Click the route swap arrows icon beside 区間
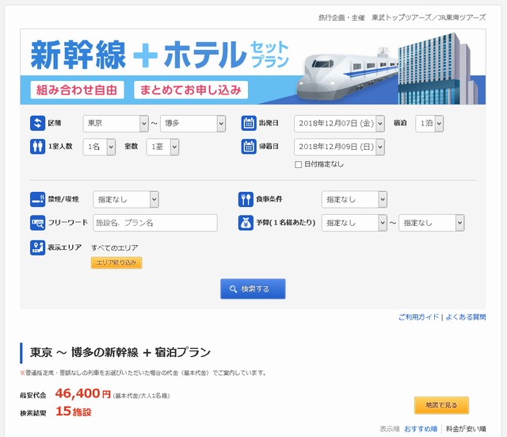The height and width of the screenshot is (437, 507). pos(37,124)
